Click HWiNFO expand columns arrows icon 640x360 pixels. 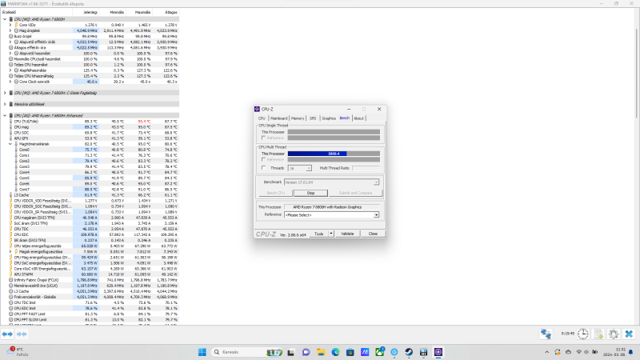click(7, 334)
